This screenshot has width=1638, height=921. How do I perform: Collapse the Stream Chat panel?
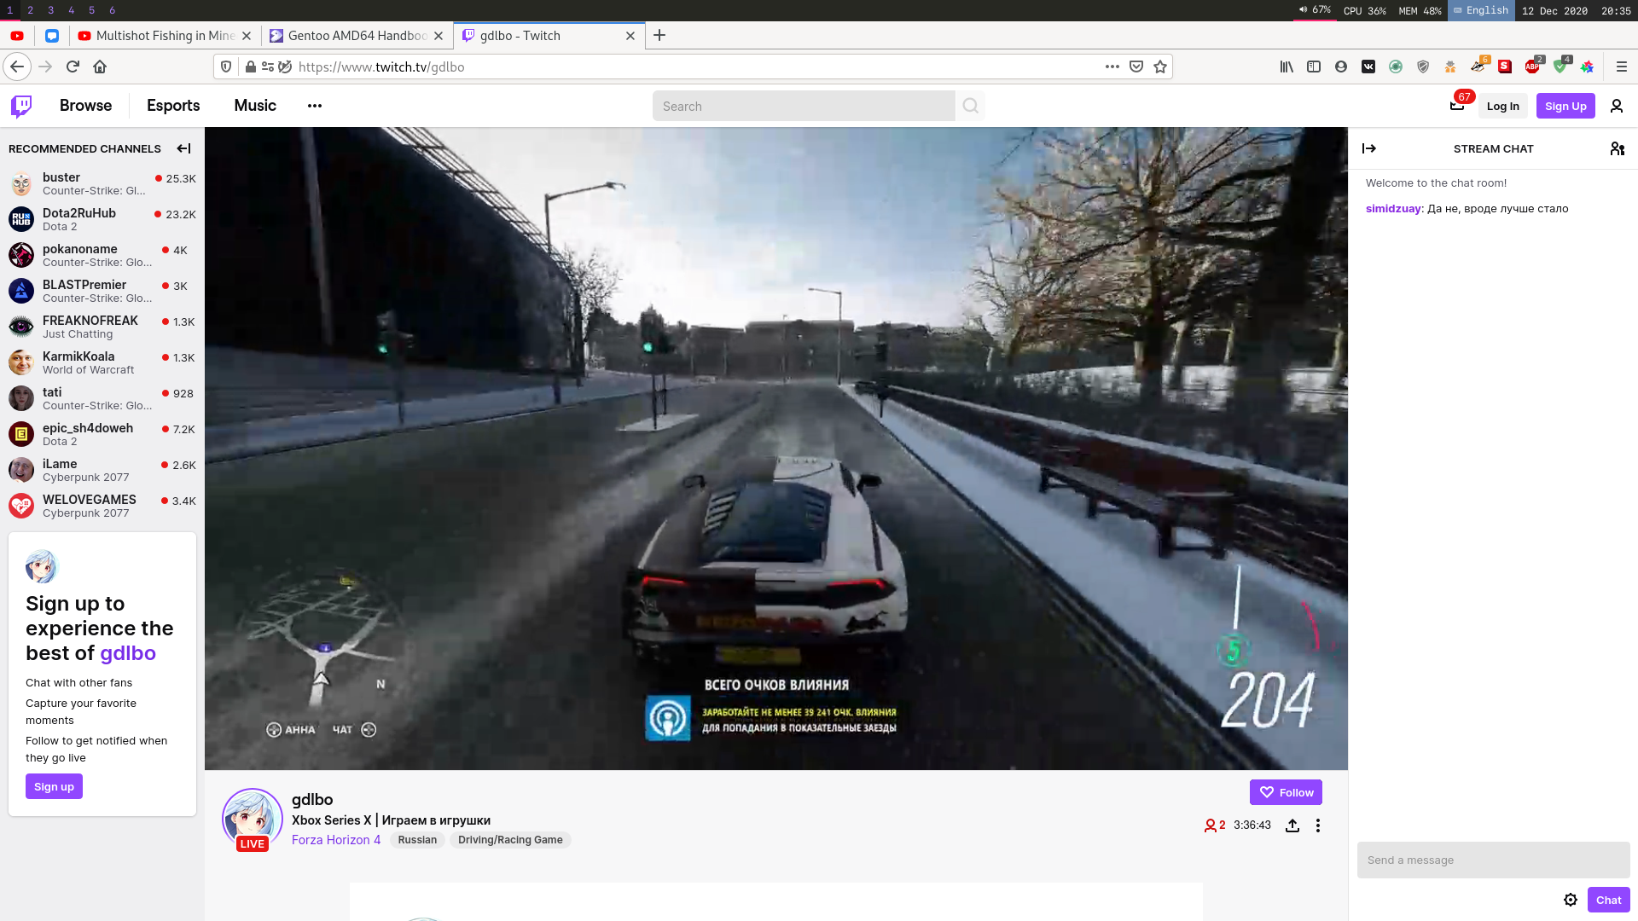coord(1369,148)
